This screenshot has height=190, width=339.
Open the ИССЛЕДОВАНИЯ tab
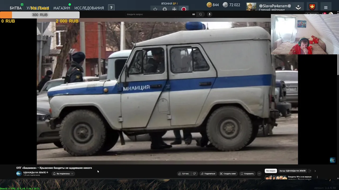89,8
